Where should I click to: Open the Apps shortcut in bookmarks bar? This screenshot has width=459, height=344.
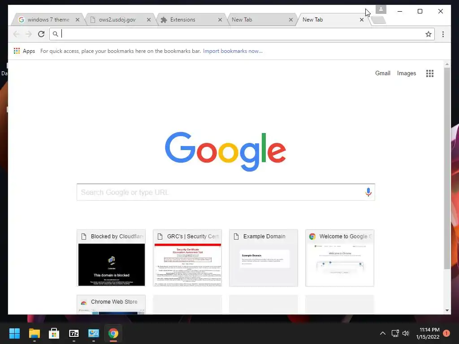point(24,51)
